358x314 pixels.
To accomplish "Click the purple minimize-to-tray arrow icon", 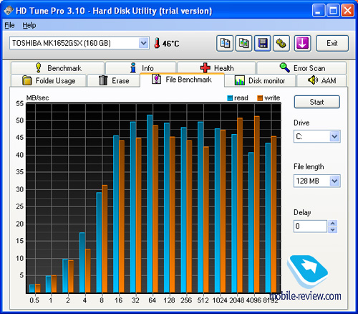I will coord(302,43).
